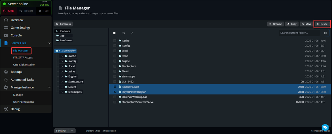Check the .local folder checkbox

(115, 51)
